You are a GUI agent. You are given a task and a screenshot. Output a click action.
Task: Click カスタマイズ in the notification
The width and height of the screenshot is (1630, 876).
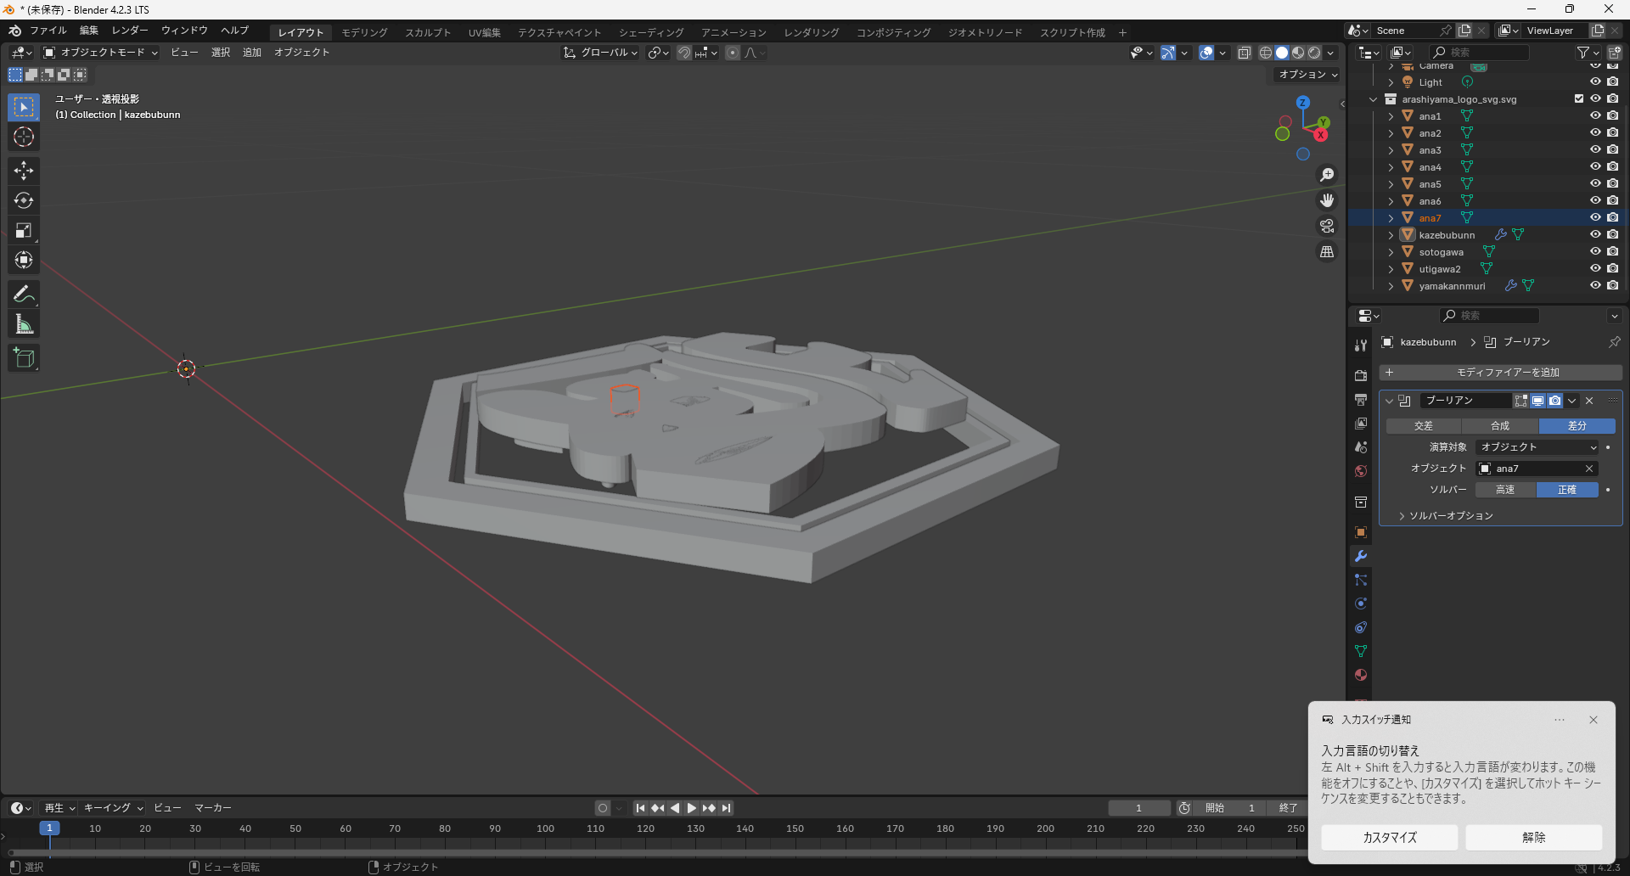click(x=1389, y=837)
